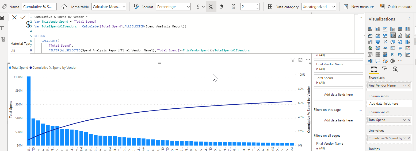416x151 pixels.
Task: Toggle Total Spend legend series
Action: (18, 68)
